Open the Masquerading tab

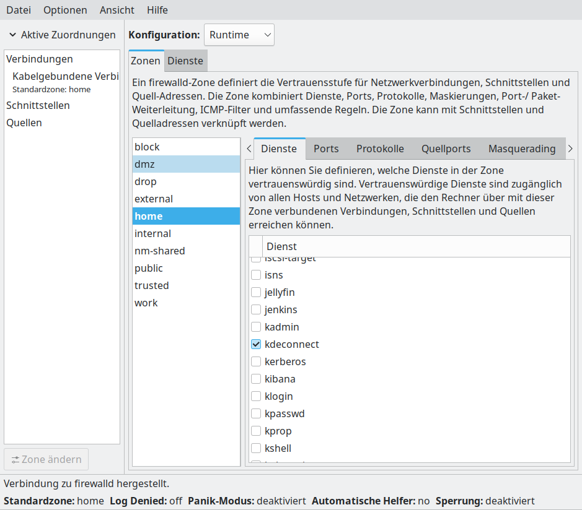click(522, 149)
